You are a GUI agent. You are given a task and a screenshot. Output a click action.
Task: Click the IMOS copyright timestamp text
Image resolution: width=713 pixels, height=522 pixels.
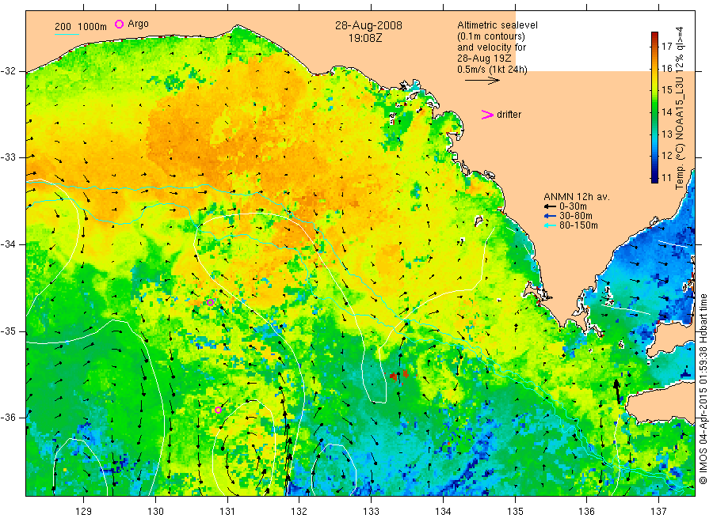[x=703, y=388]
